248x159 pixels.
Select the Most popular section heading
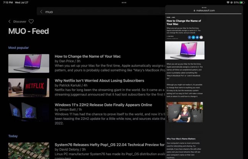[x=19, y=48]
